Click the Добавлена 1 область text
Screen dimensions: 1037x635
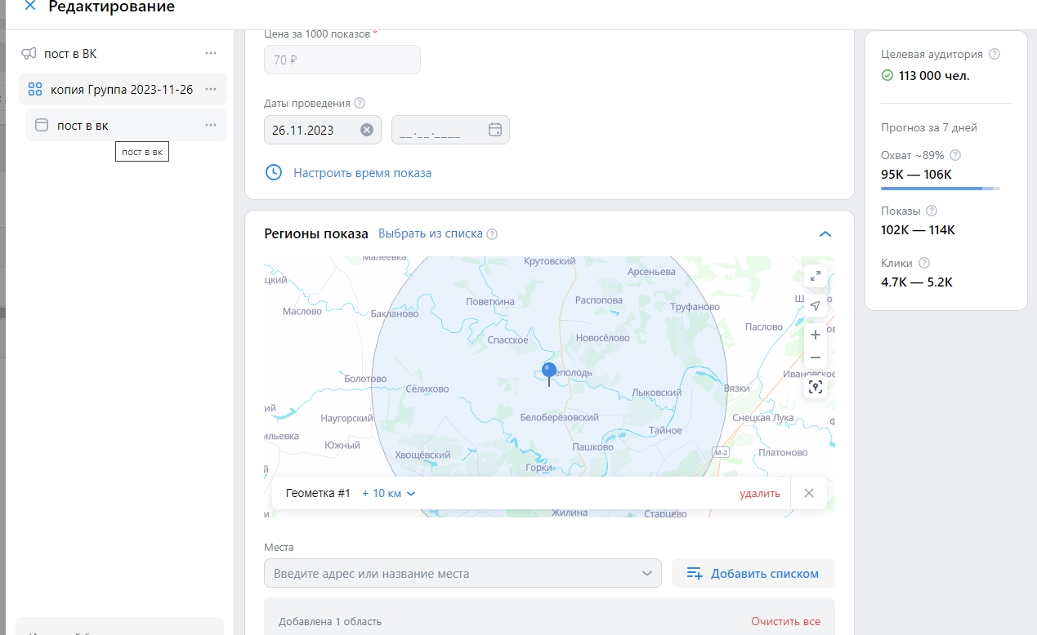(x=330, y=621)
